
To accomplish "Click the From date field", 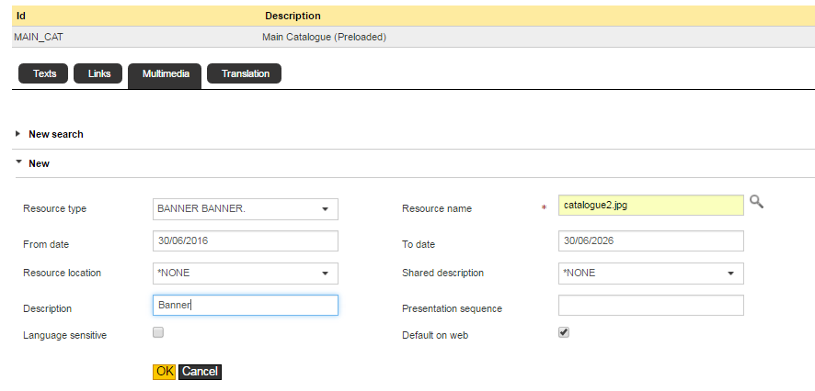I will coord(245,240).
